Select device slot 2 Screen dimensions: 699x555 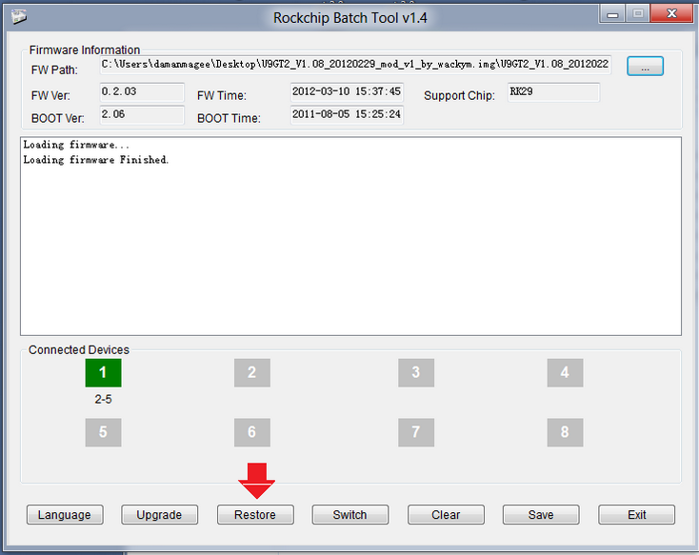click(x=251, y=372)
